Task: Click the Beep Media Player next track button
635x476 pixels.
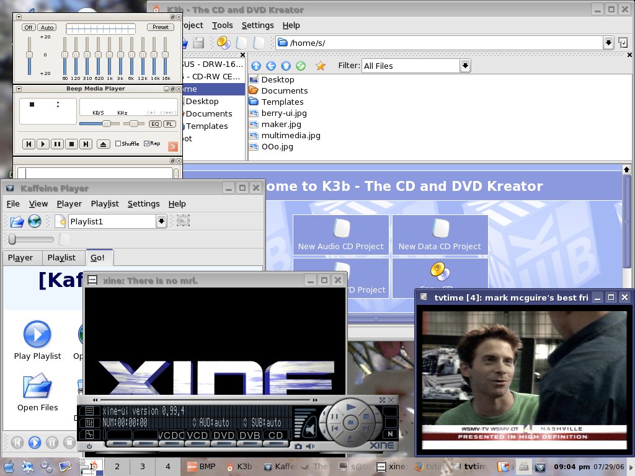Action: coord(86,144)
